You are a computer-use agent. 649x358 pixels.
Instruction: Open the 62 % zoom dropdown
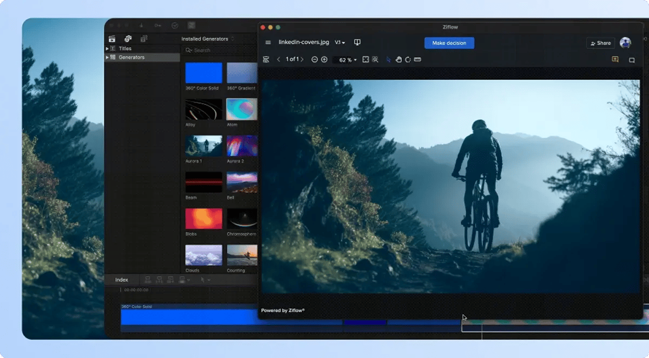pyautogui.click(x=348, y=60)
